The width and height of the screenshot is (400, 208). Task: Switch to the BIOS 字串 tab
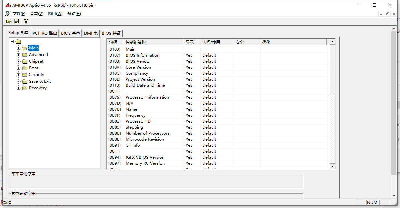[x=70, y=33]
